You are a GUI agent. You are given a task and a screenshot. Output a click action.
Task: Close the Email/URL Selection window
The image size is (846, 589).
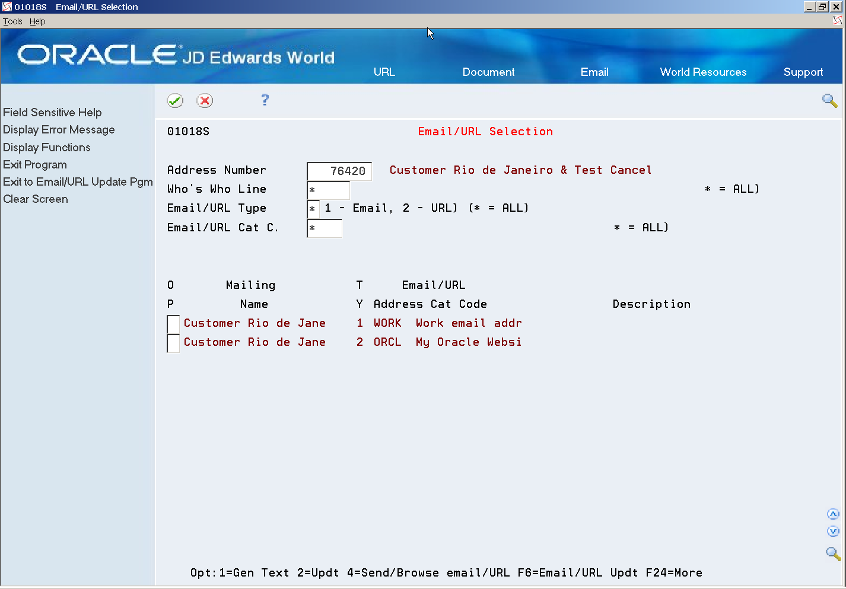[x=836, y=7]
